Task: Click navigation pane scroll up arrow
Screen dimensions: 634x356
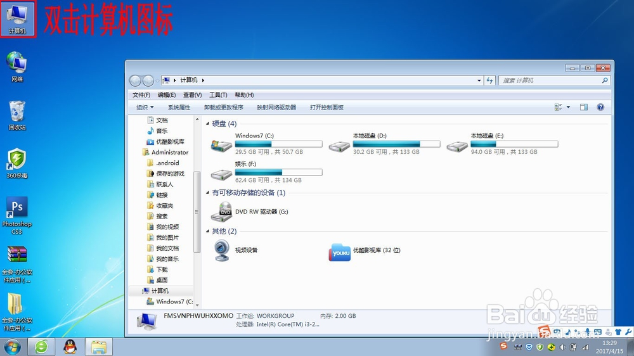Action: (x=197, y=120)
